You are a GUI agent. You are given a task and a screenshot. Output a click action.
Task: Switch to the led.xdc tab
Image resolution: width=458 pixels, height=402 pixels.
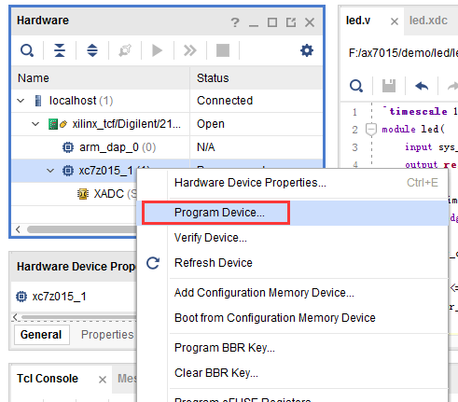click(x=428, y=21)
